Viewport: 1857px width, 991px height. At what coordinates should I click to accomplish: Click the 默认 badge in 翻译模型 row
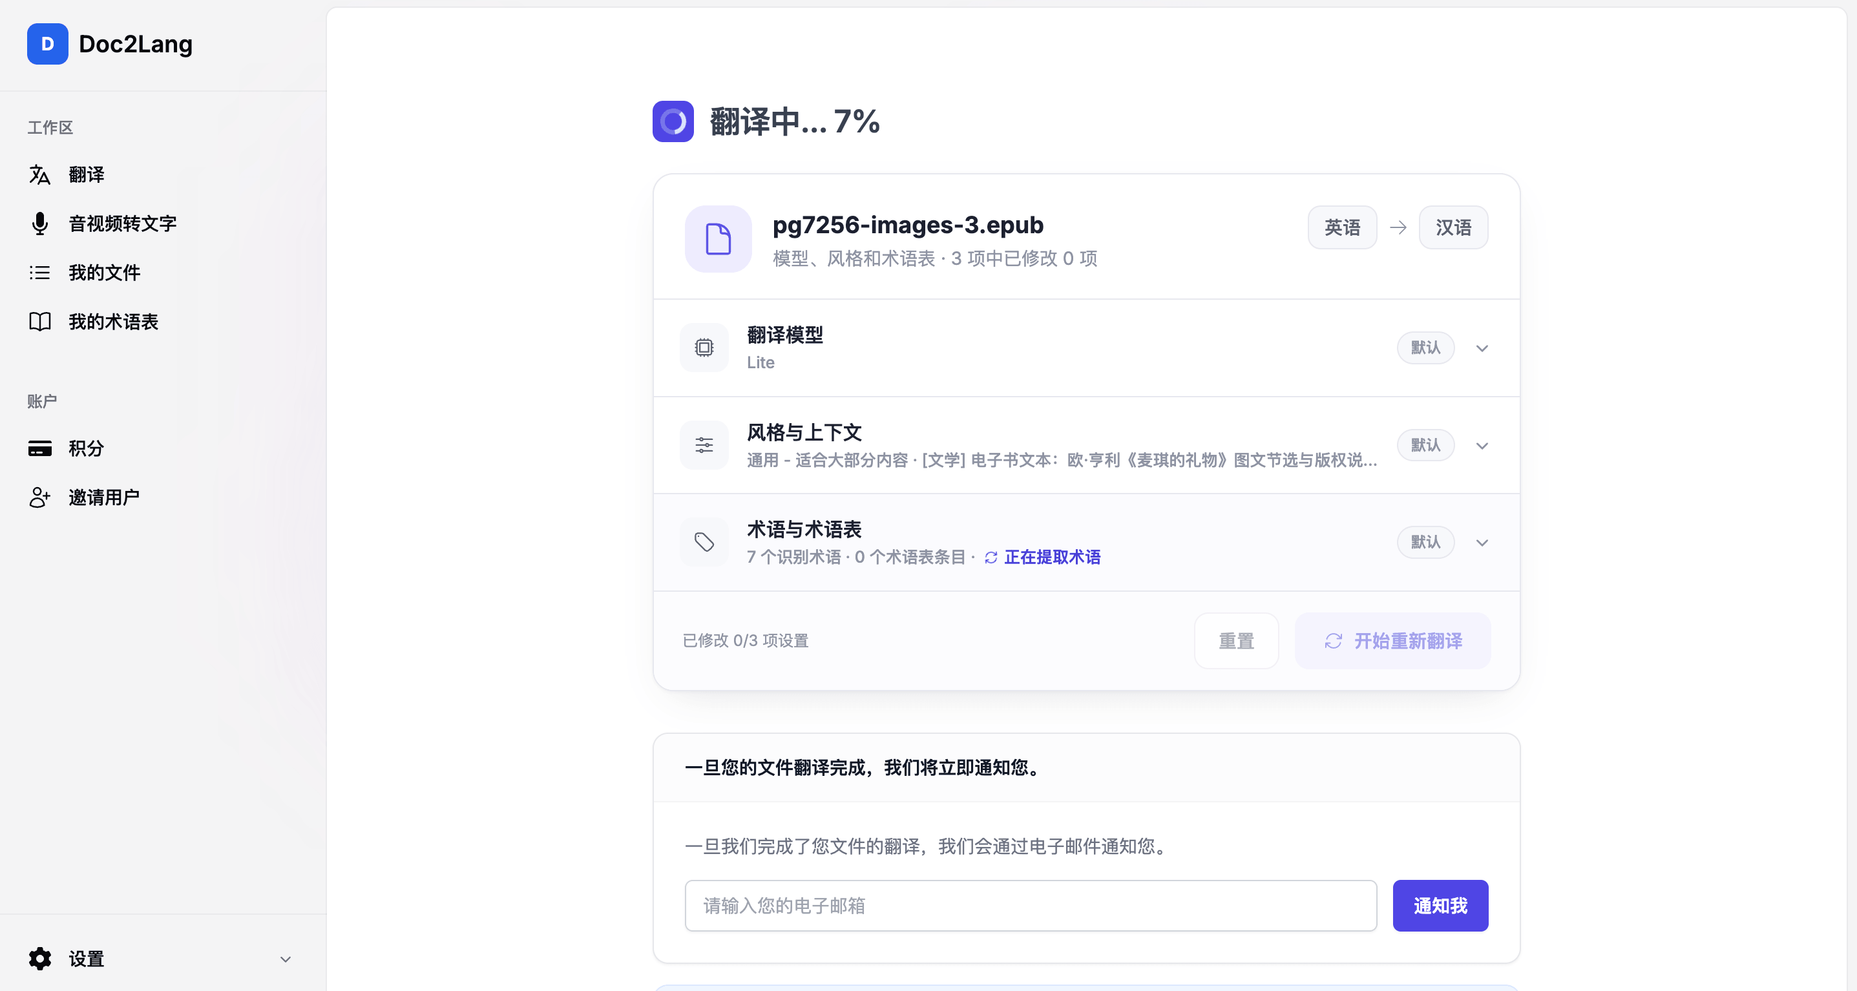click(1425, 348)
